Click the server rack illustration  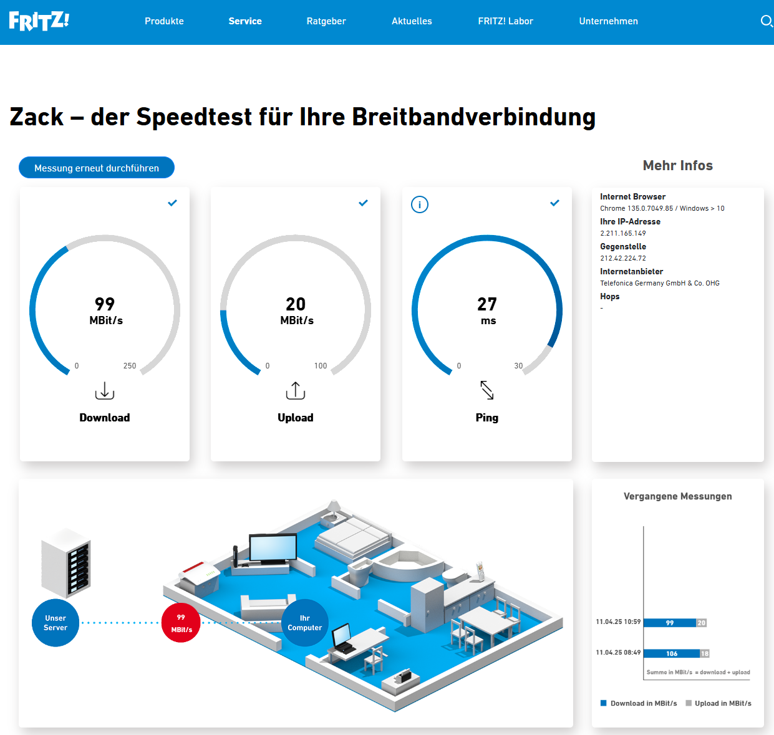click(66, 563)
